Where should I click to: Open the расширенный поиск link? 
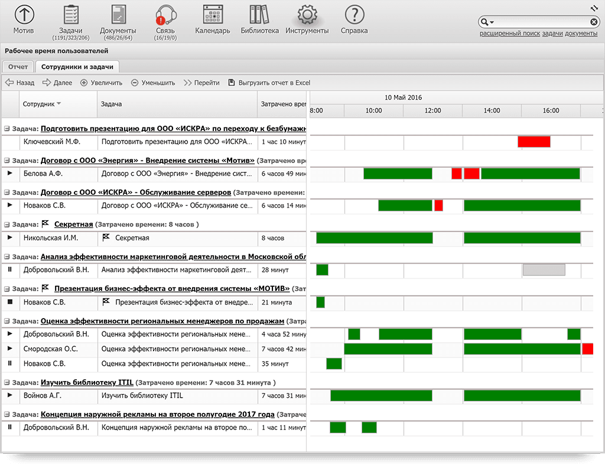click(x=510, y=34)
